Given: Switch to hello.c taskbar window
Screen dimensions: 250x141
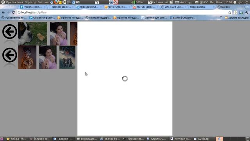Looking at the screenshot, I should pos(16,139).
